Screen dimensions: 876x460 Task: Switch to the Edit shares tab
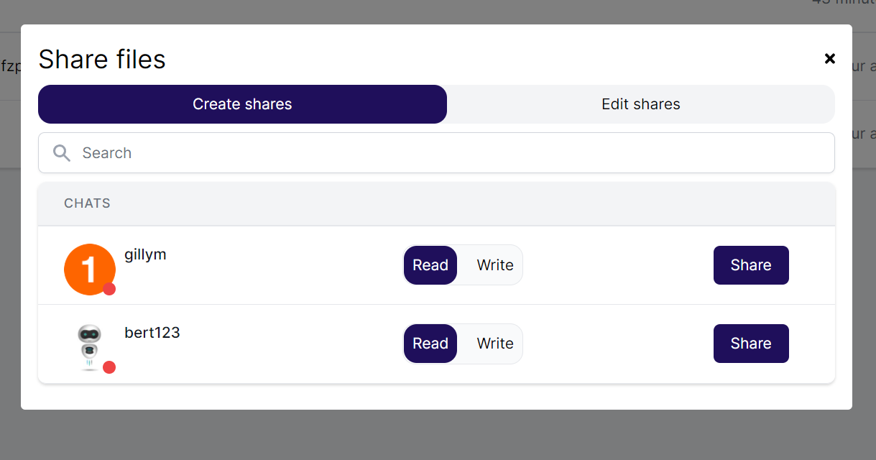point(640,103)
